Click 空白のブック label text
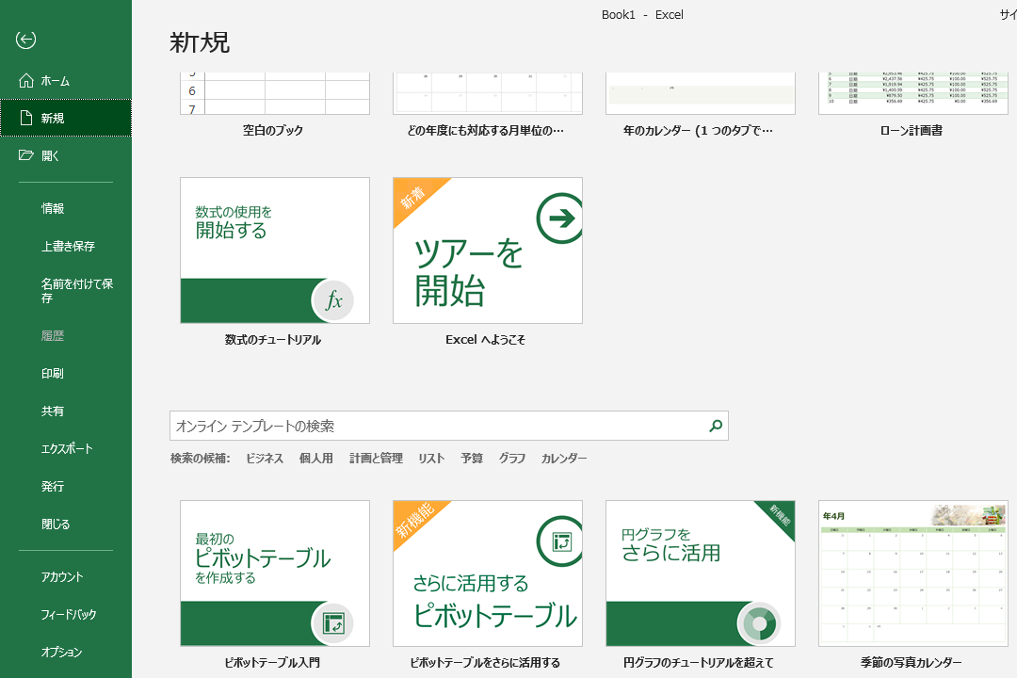This screenshot has height=678, width=1017. tap(273, 130)
